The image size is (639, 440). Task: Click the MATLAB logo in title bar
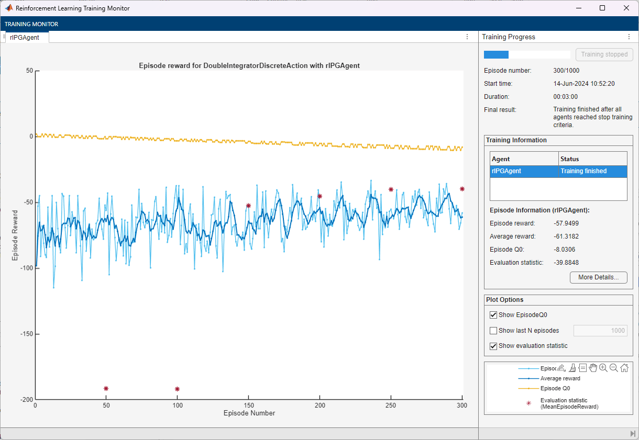[9, 8]
